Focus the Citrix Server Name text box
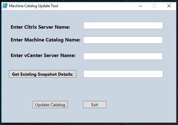Viewport: 178px width, 125px height. point(123,26)
